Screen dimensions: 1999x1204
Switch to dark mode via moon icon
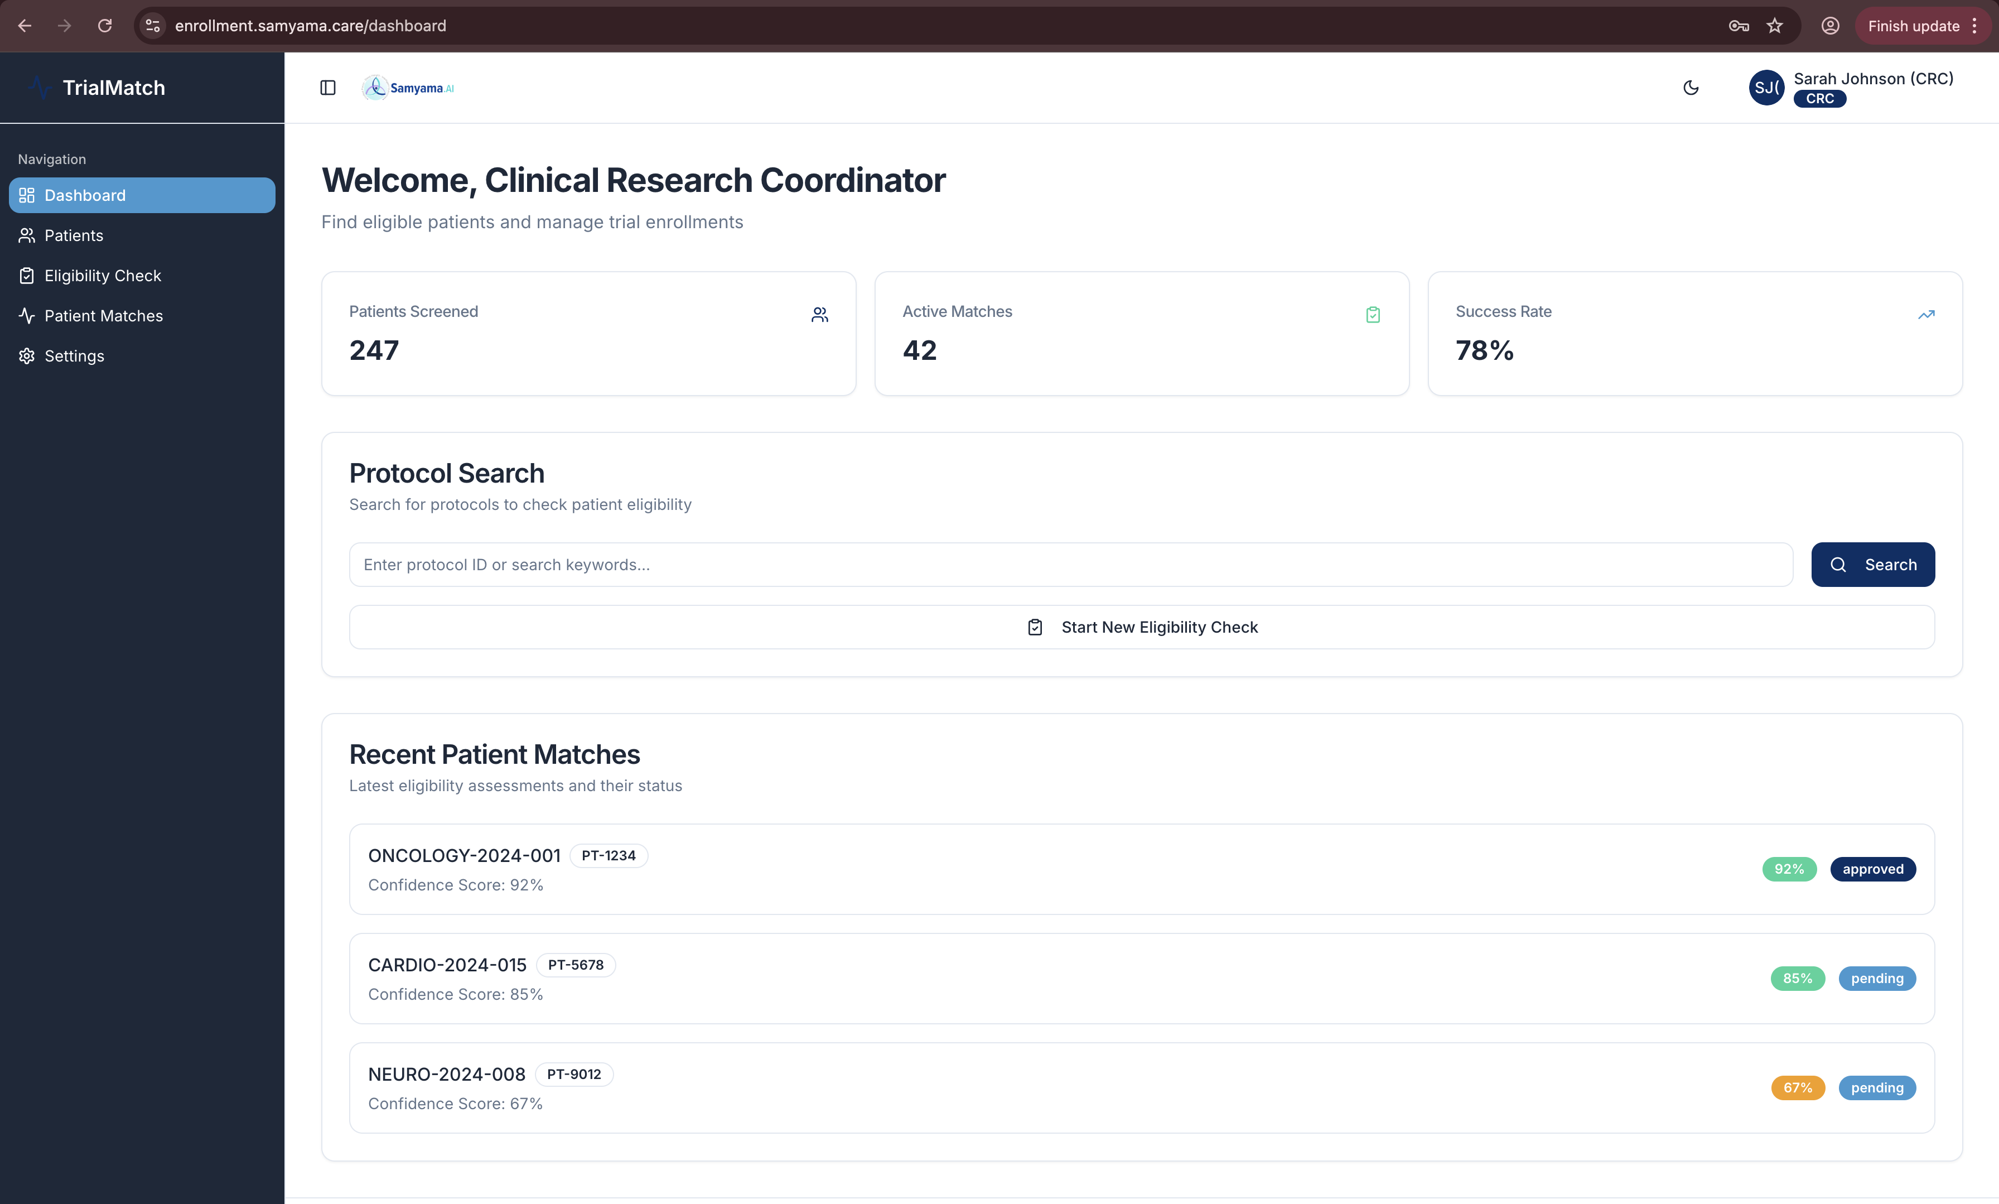1691,88
